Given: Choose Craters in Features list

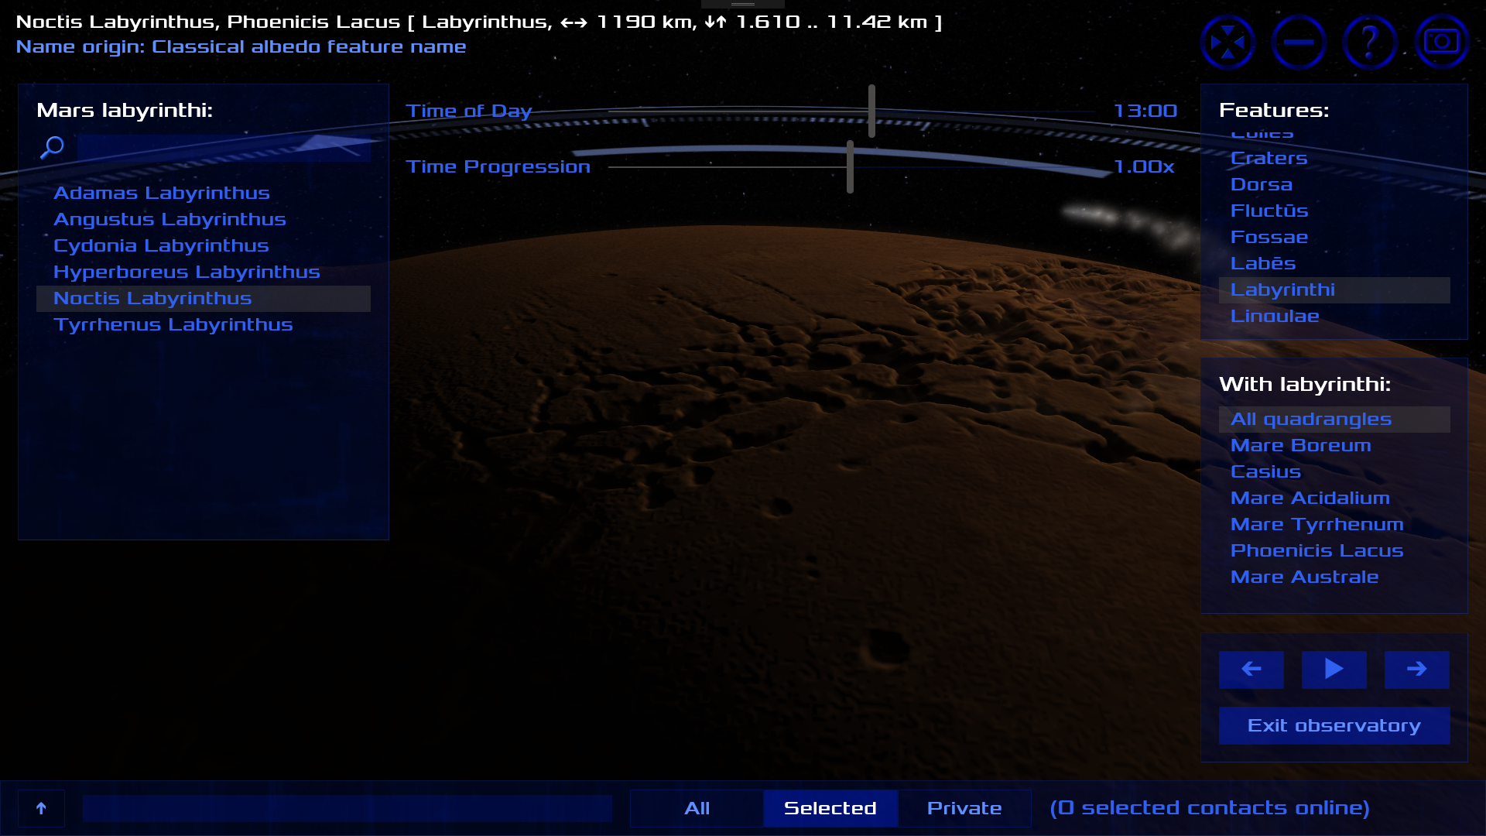Looking at the screenshot, I should point(1334,159).
